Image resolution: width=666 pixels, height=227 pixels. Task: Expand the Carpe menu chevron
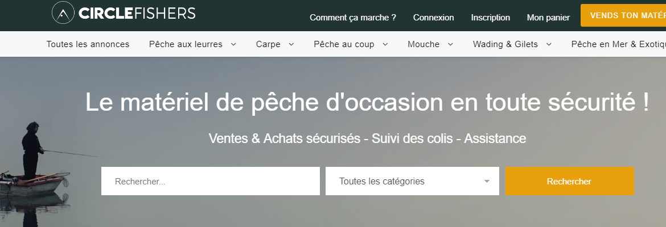click(x=291, y=44)
